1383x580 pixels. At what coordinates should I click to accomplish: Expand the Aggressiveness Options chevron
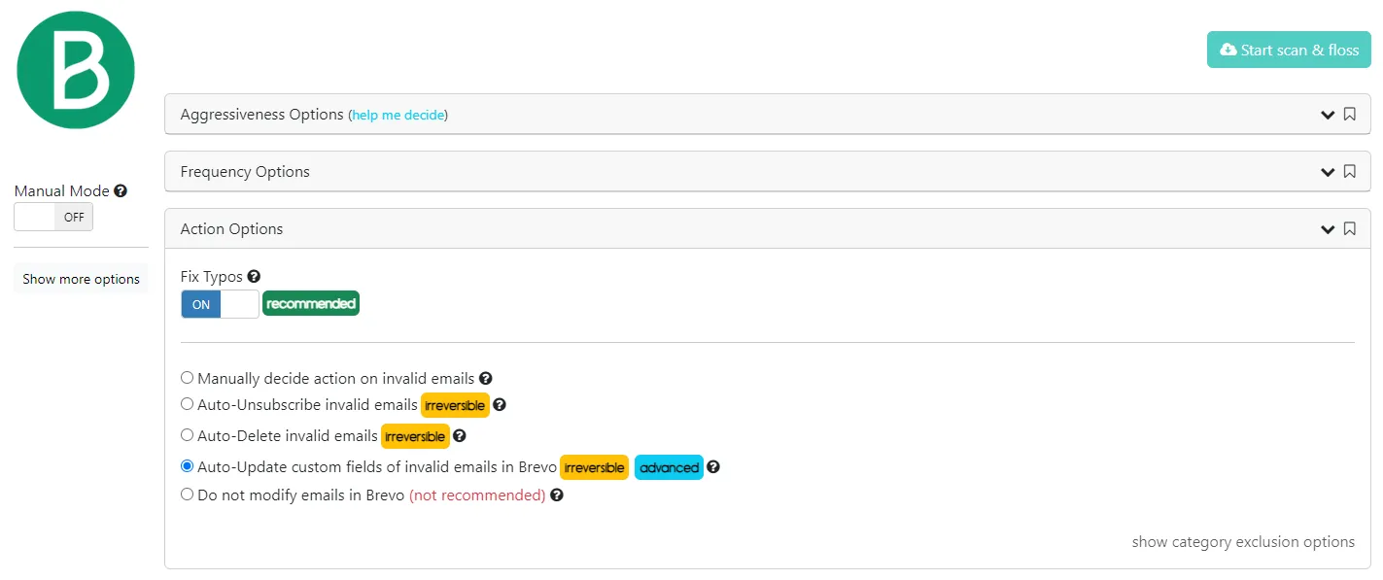pyautogui.click(x=1328, y=115)
